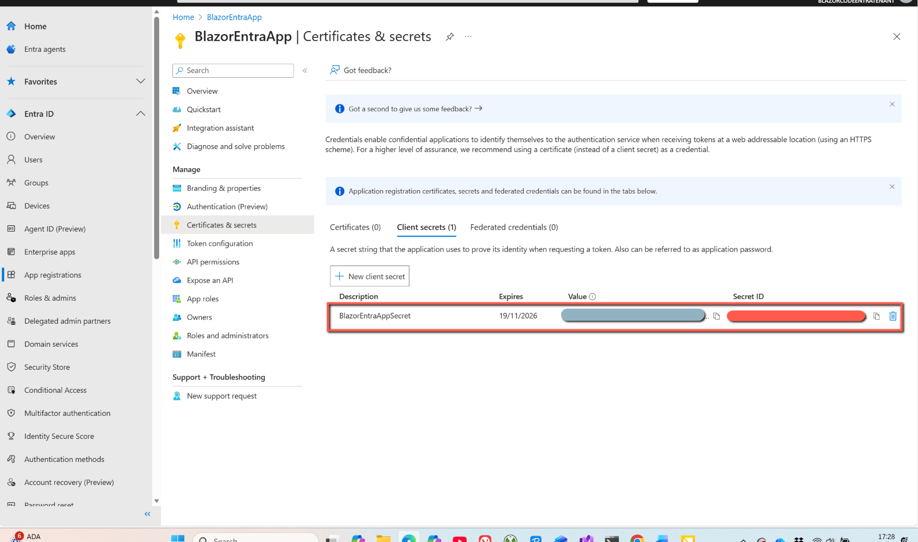Expand the Favorites section

coord(140,81)
